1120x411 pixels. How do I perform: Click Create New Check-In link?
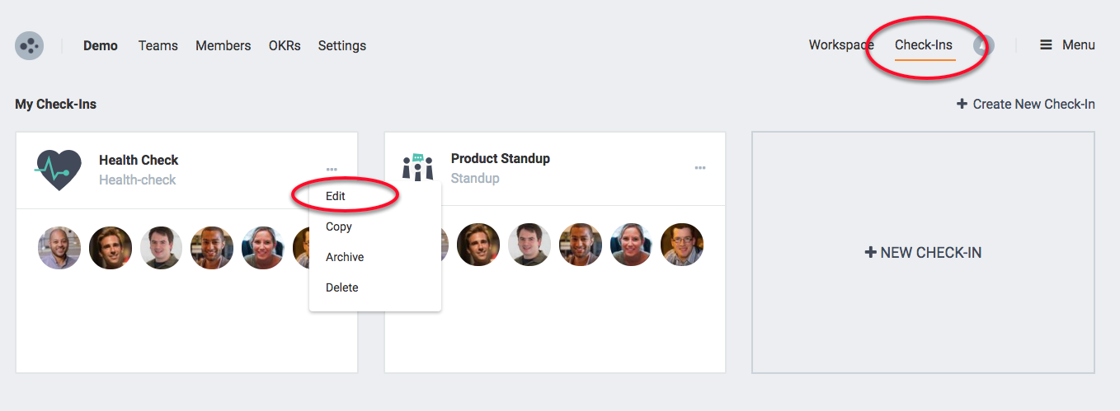pos(1026,104)
